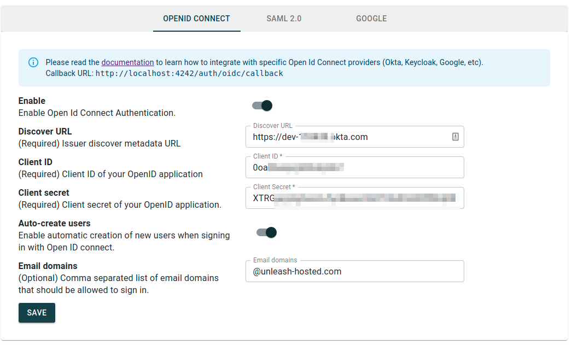Open the Google authentication tab

click(371, 19)
